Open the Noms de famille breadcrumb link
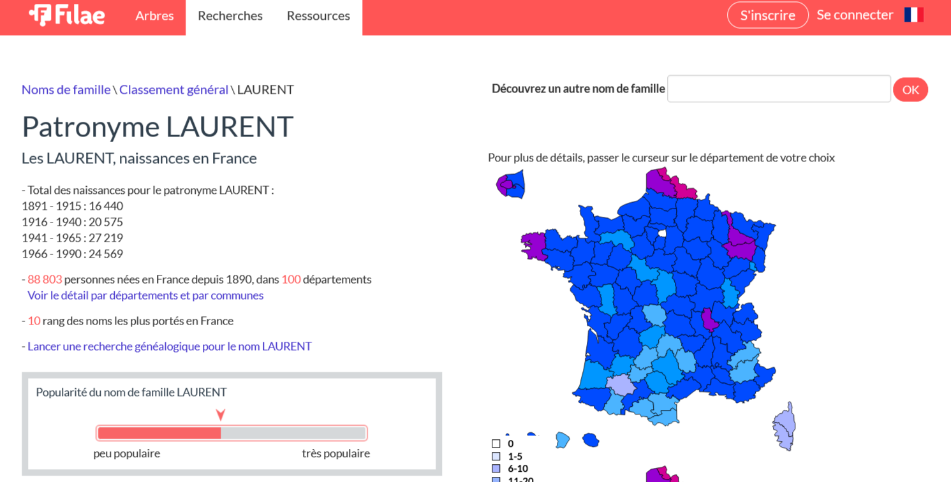951x482 pixels. click(66, 89)
